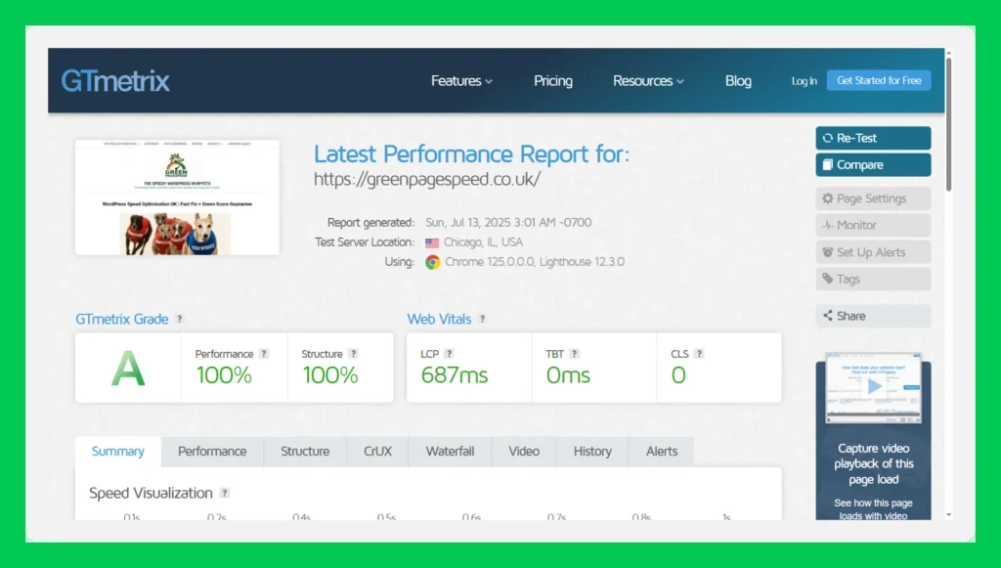Click the Web Vitals heading link
Viewport: 1001px width, 568px height.
[x=439, y=319]
